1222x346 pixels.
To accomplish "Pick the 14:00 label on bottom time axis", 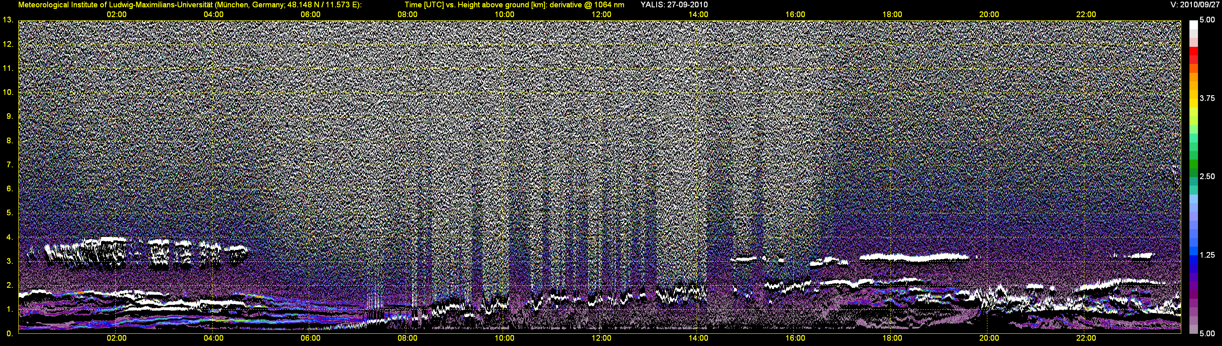I will (x=698, y=338).
